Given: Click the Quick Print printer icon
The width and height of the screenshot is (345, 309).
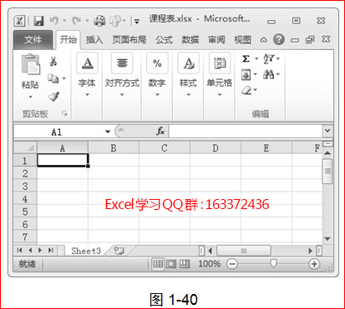Looking at the screenshot, I should tap(99, 21).
